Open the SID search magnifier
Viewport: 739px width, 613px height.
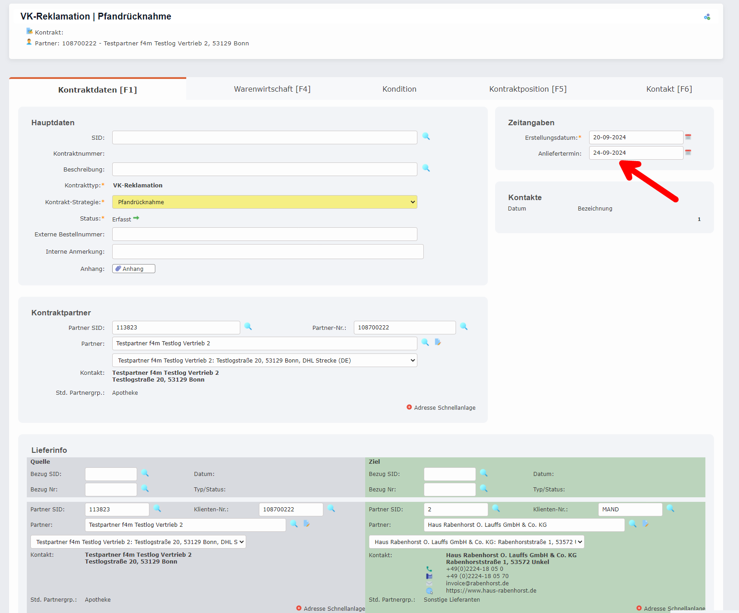tap(426, 137)
